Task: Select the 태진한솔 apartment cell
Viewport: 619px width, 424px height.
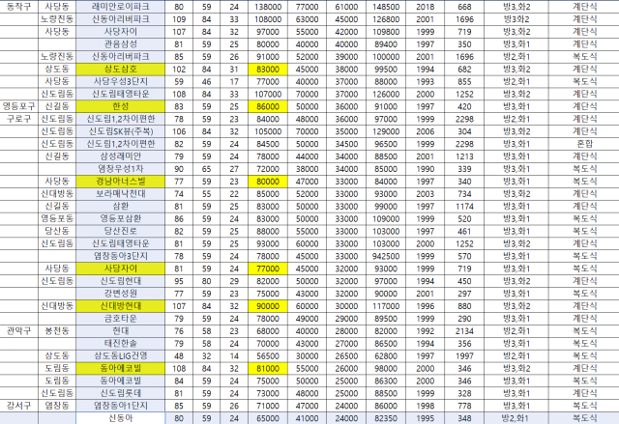Action: (x=120, y=343)
